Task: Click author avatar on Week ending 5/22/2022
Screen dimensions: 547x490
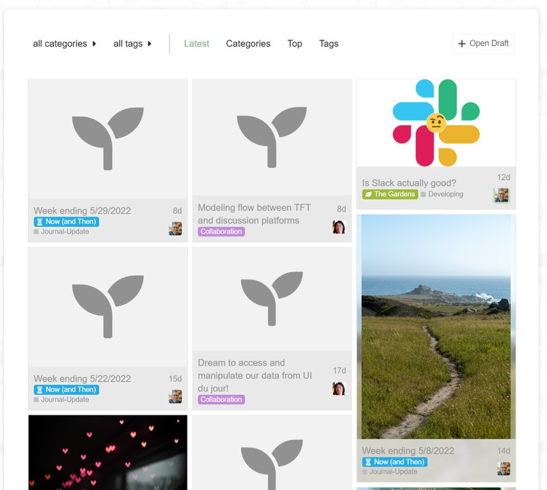Action: [x=175, y=396]
